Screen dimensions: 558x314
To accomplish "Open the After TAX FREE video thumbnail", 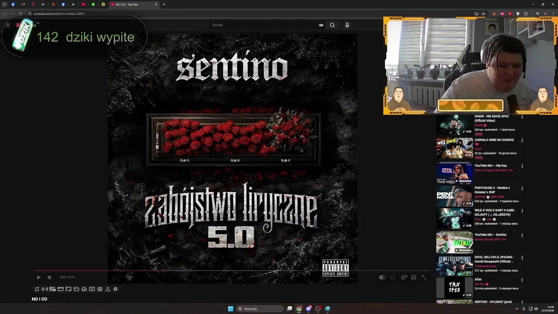I will pyautogui.click(x=454, y=288).
